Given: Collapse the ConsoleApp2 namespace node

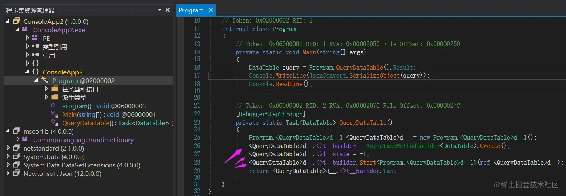Looking at the screenshot, I should tap(27, 72).
